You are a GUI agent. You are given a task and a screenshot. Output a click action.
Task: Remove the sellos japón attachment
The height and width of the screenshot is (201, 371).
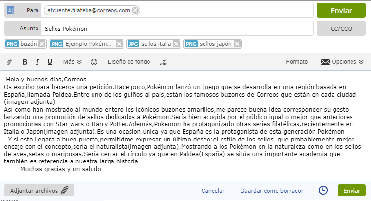click(237, 44)
